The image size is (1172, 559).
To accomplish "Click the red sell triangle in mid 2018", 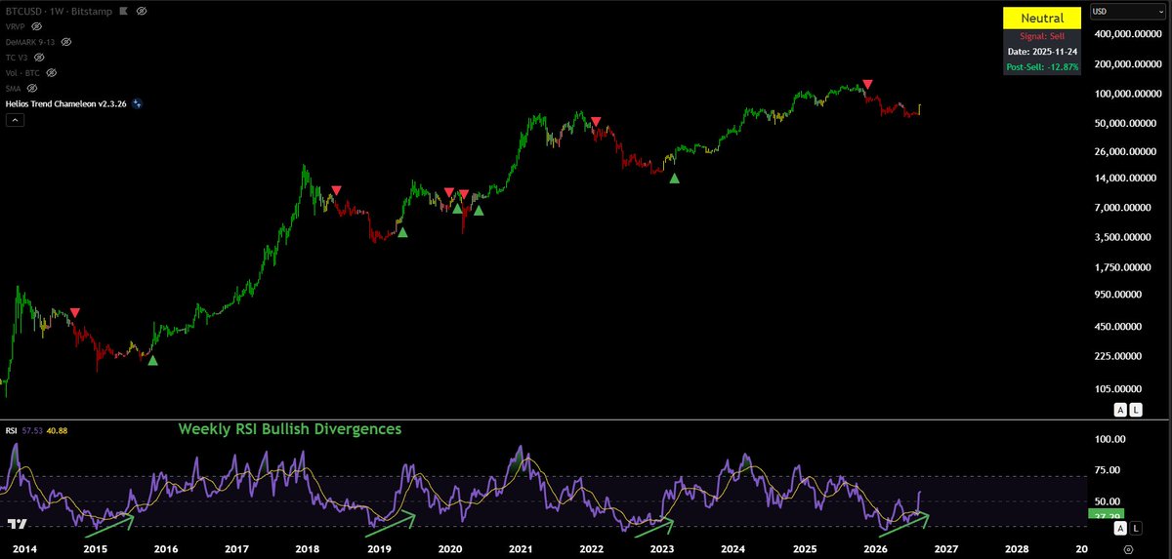I will (x=336, y=191).
